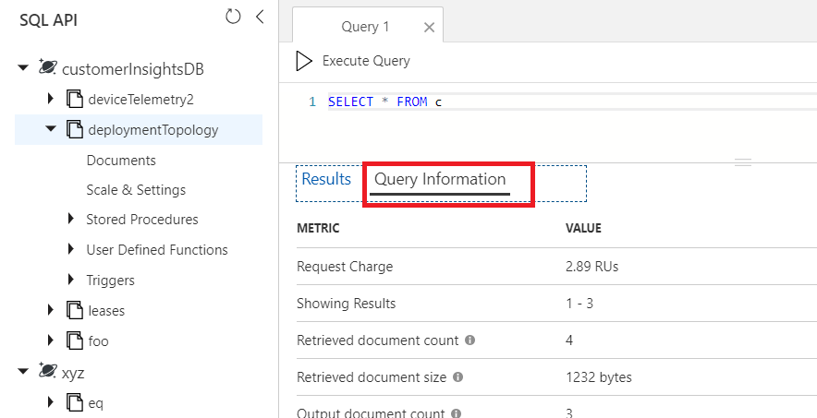The image size is (817, 418).
Task: Select the leases label
Action: [106, 311]
